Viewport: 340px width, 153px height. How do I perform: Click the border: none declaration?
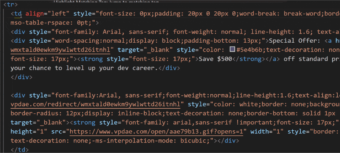pyautogui.click(x=285, y=105)
